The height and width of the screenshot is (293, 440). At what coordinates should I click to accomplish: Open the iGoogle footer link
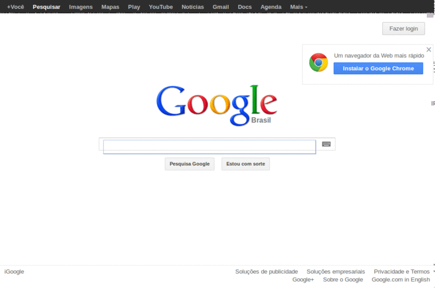[x=14, y=272]
